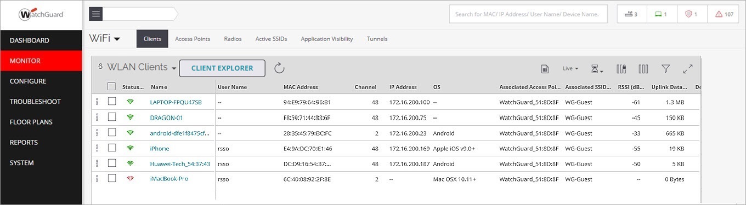Image resolution: width=746 pixels, height=205 pixels.
Task: Click red WiFi status icon for iMacBook-Pro
Action: coord(130,178)
